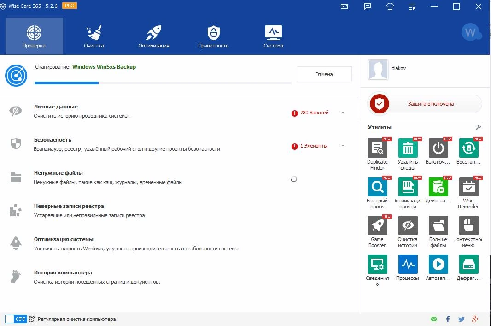This screenshot has height=326, width=491.
Task: Select the Оптимизация системы row heading
Action: (x=64, y=239)
